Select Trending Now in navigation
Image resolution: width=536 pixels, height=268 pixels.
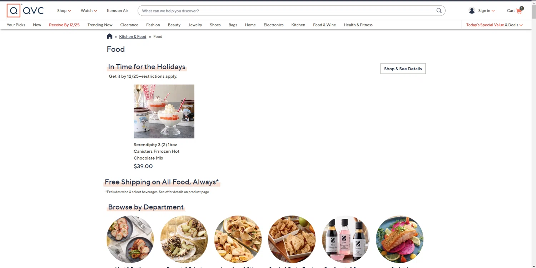100,25
